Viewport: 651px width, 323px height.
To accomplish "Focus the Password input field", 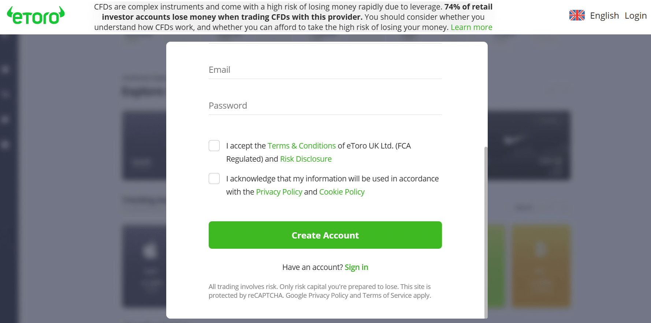I will pos(325,106).
